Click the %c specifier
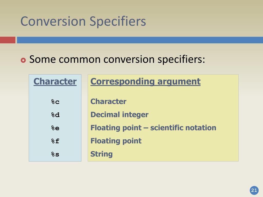Image resolution: width=263 pixels, height=197 pixels. (x=55, y=102)
